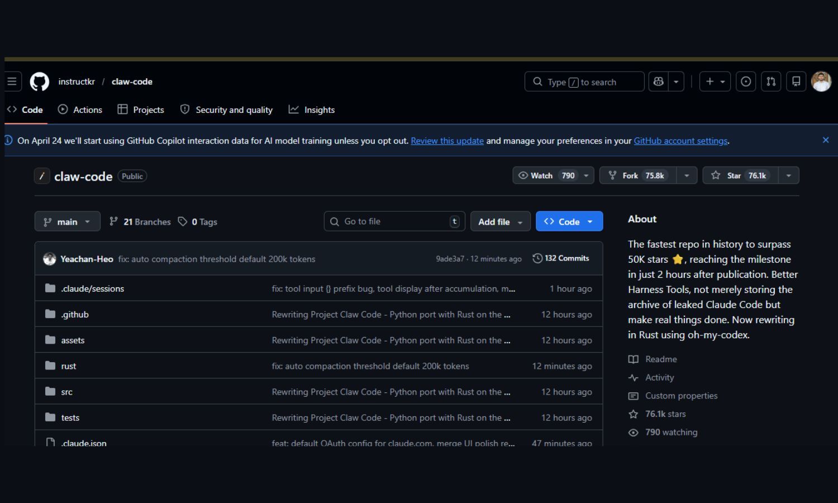Open commit hash 9ade3a7

tap(450, 259)
